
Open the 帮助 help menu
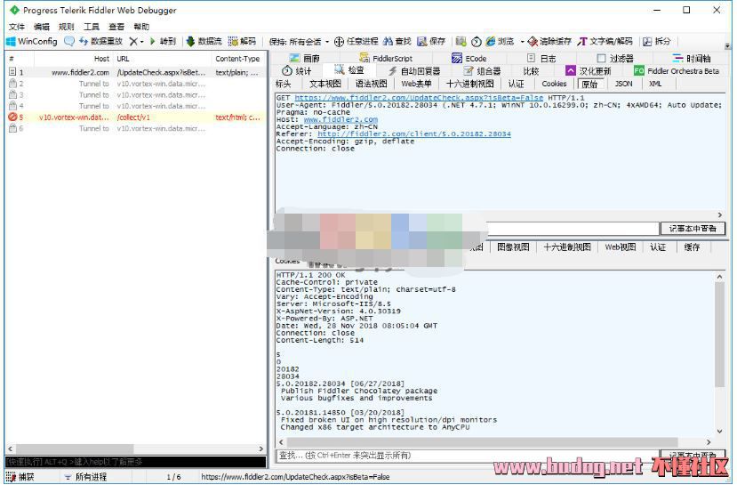(x=141, y=27)
